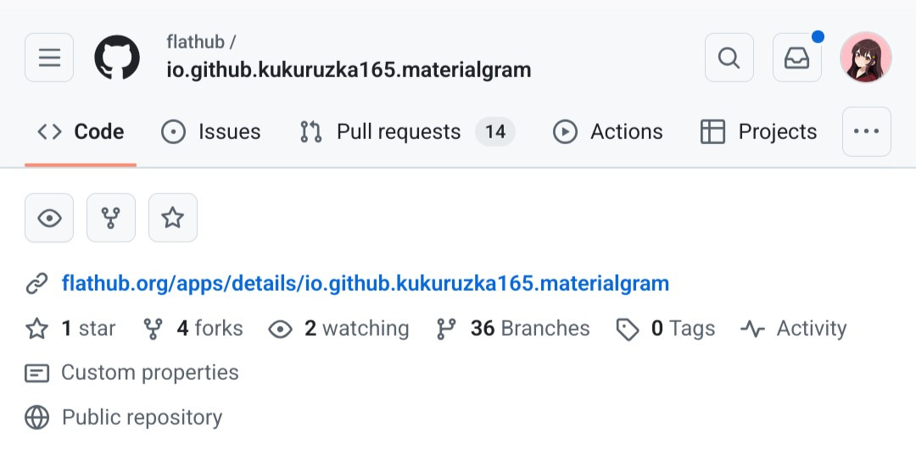Fork the repository using the fork button
Image resolution: width=916 pixels, height=456 pixels.
111,218
